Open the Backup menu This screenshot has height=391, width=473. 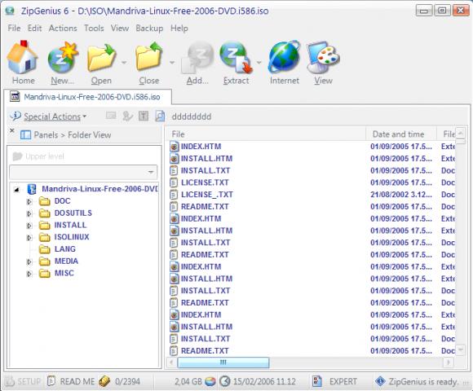tap(149, 28)
